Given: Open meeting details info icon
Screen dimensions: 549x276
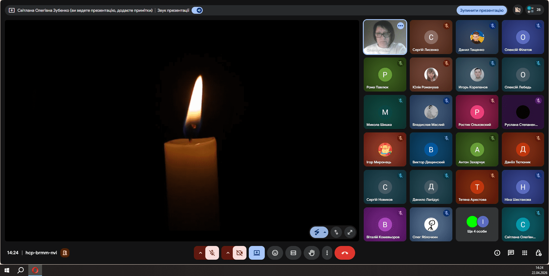Looking at the screenshot, I should tap(497, 253).
